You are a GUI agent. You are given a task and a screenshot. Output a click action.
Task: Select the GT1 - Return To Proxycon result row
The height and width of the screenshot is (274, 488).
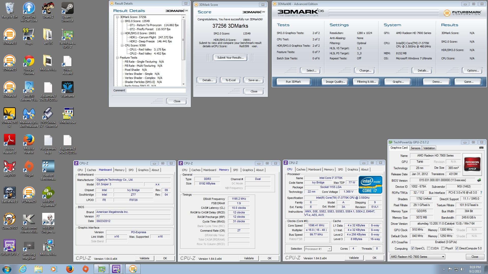[x=154, y=25]
